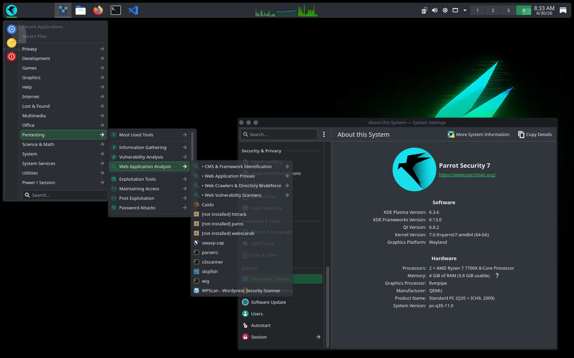Open the Users settings page

click(x=282, y=314)
